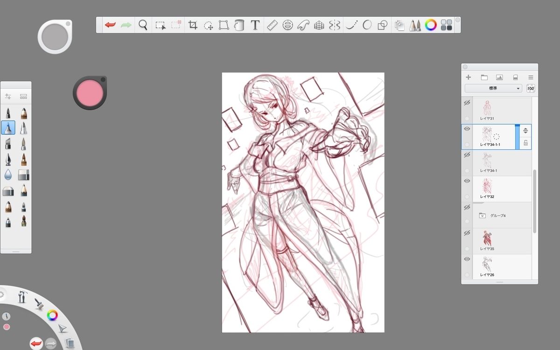Pick the water drop smudge brush
Viewport: 560px width, 350px height.
pos(8,175)
